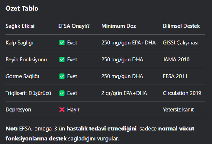The image size is (212, 144).
Task: Click the JAMA 2010 reference cell
Action: tap(176, 59)
